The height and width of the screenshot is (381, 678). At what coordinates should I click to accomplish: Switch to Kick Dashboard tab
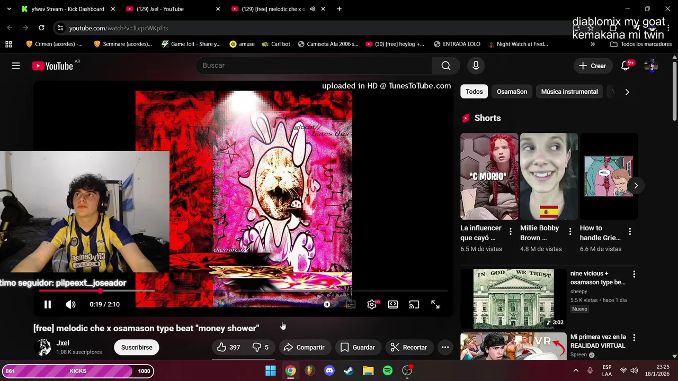tap(67, 9)
